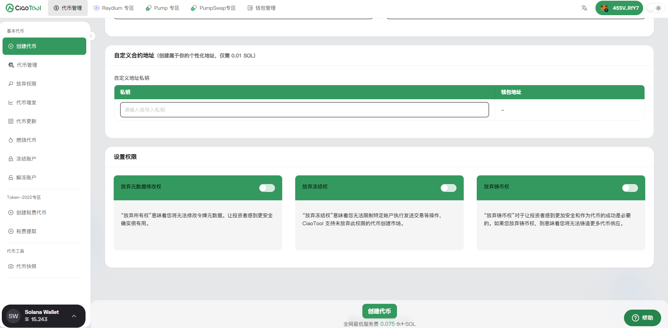668x328 pixels.
Task: Click the wallet icon next to 钱包管理
Action: click(x=250, y=8)
